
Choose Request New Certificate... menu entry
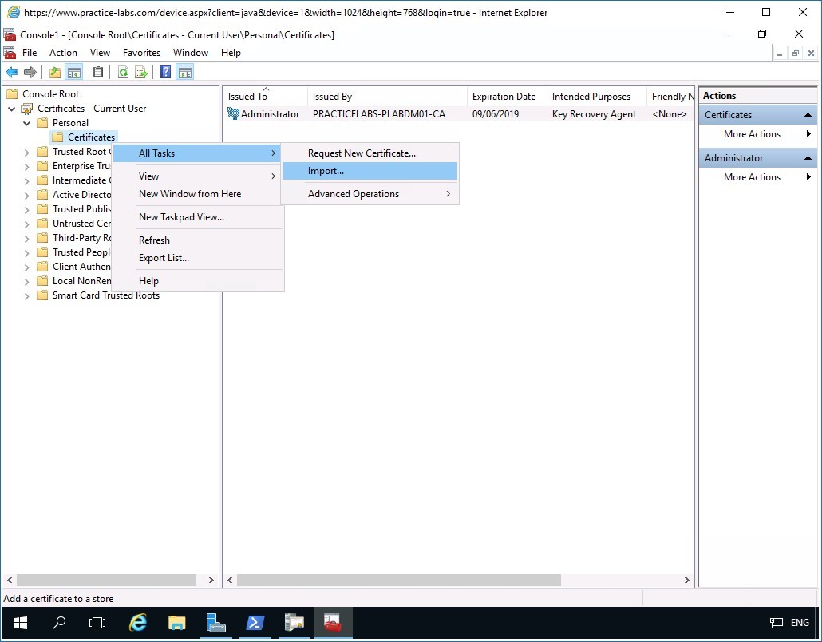click(362, 153)
